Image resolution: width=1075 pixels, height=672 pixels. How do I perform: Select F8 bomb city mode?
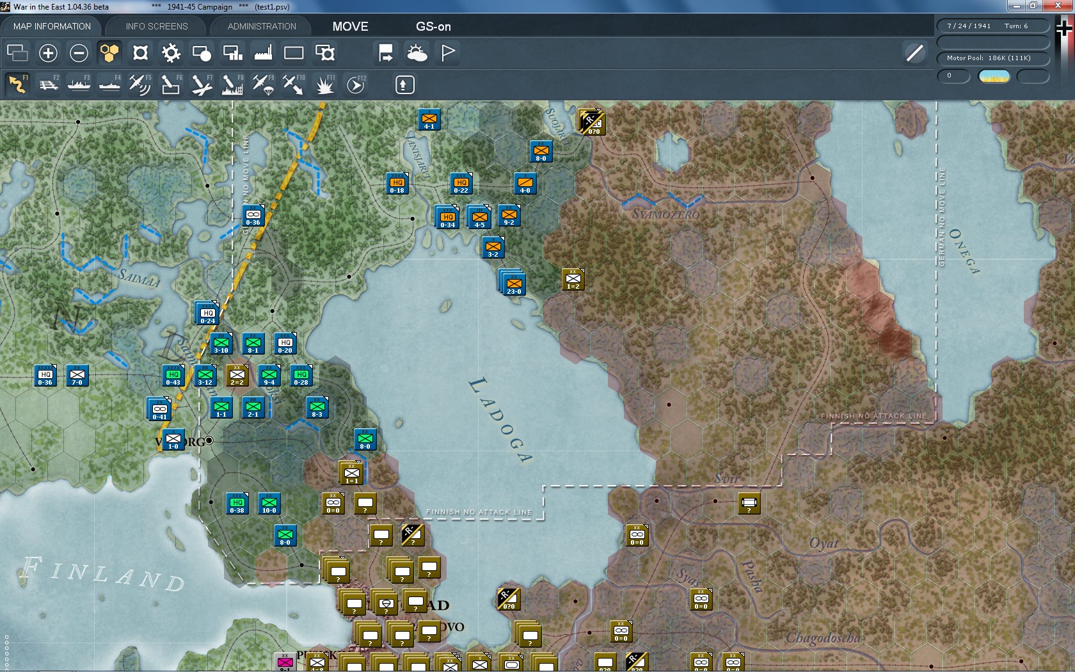tap(232, 84)
